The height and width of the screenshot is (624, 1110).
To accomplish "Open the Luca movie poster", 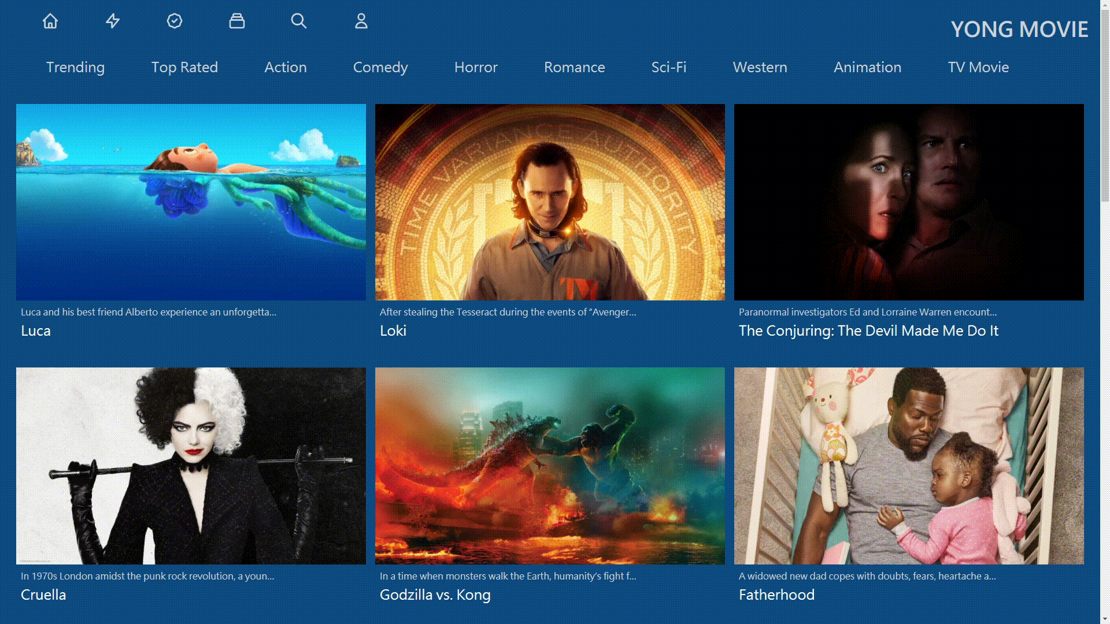I will (x=191, y=202).
